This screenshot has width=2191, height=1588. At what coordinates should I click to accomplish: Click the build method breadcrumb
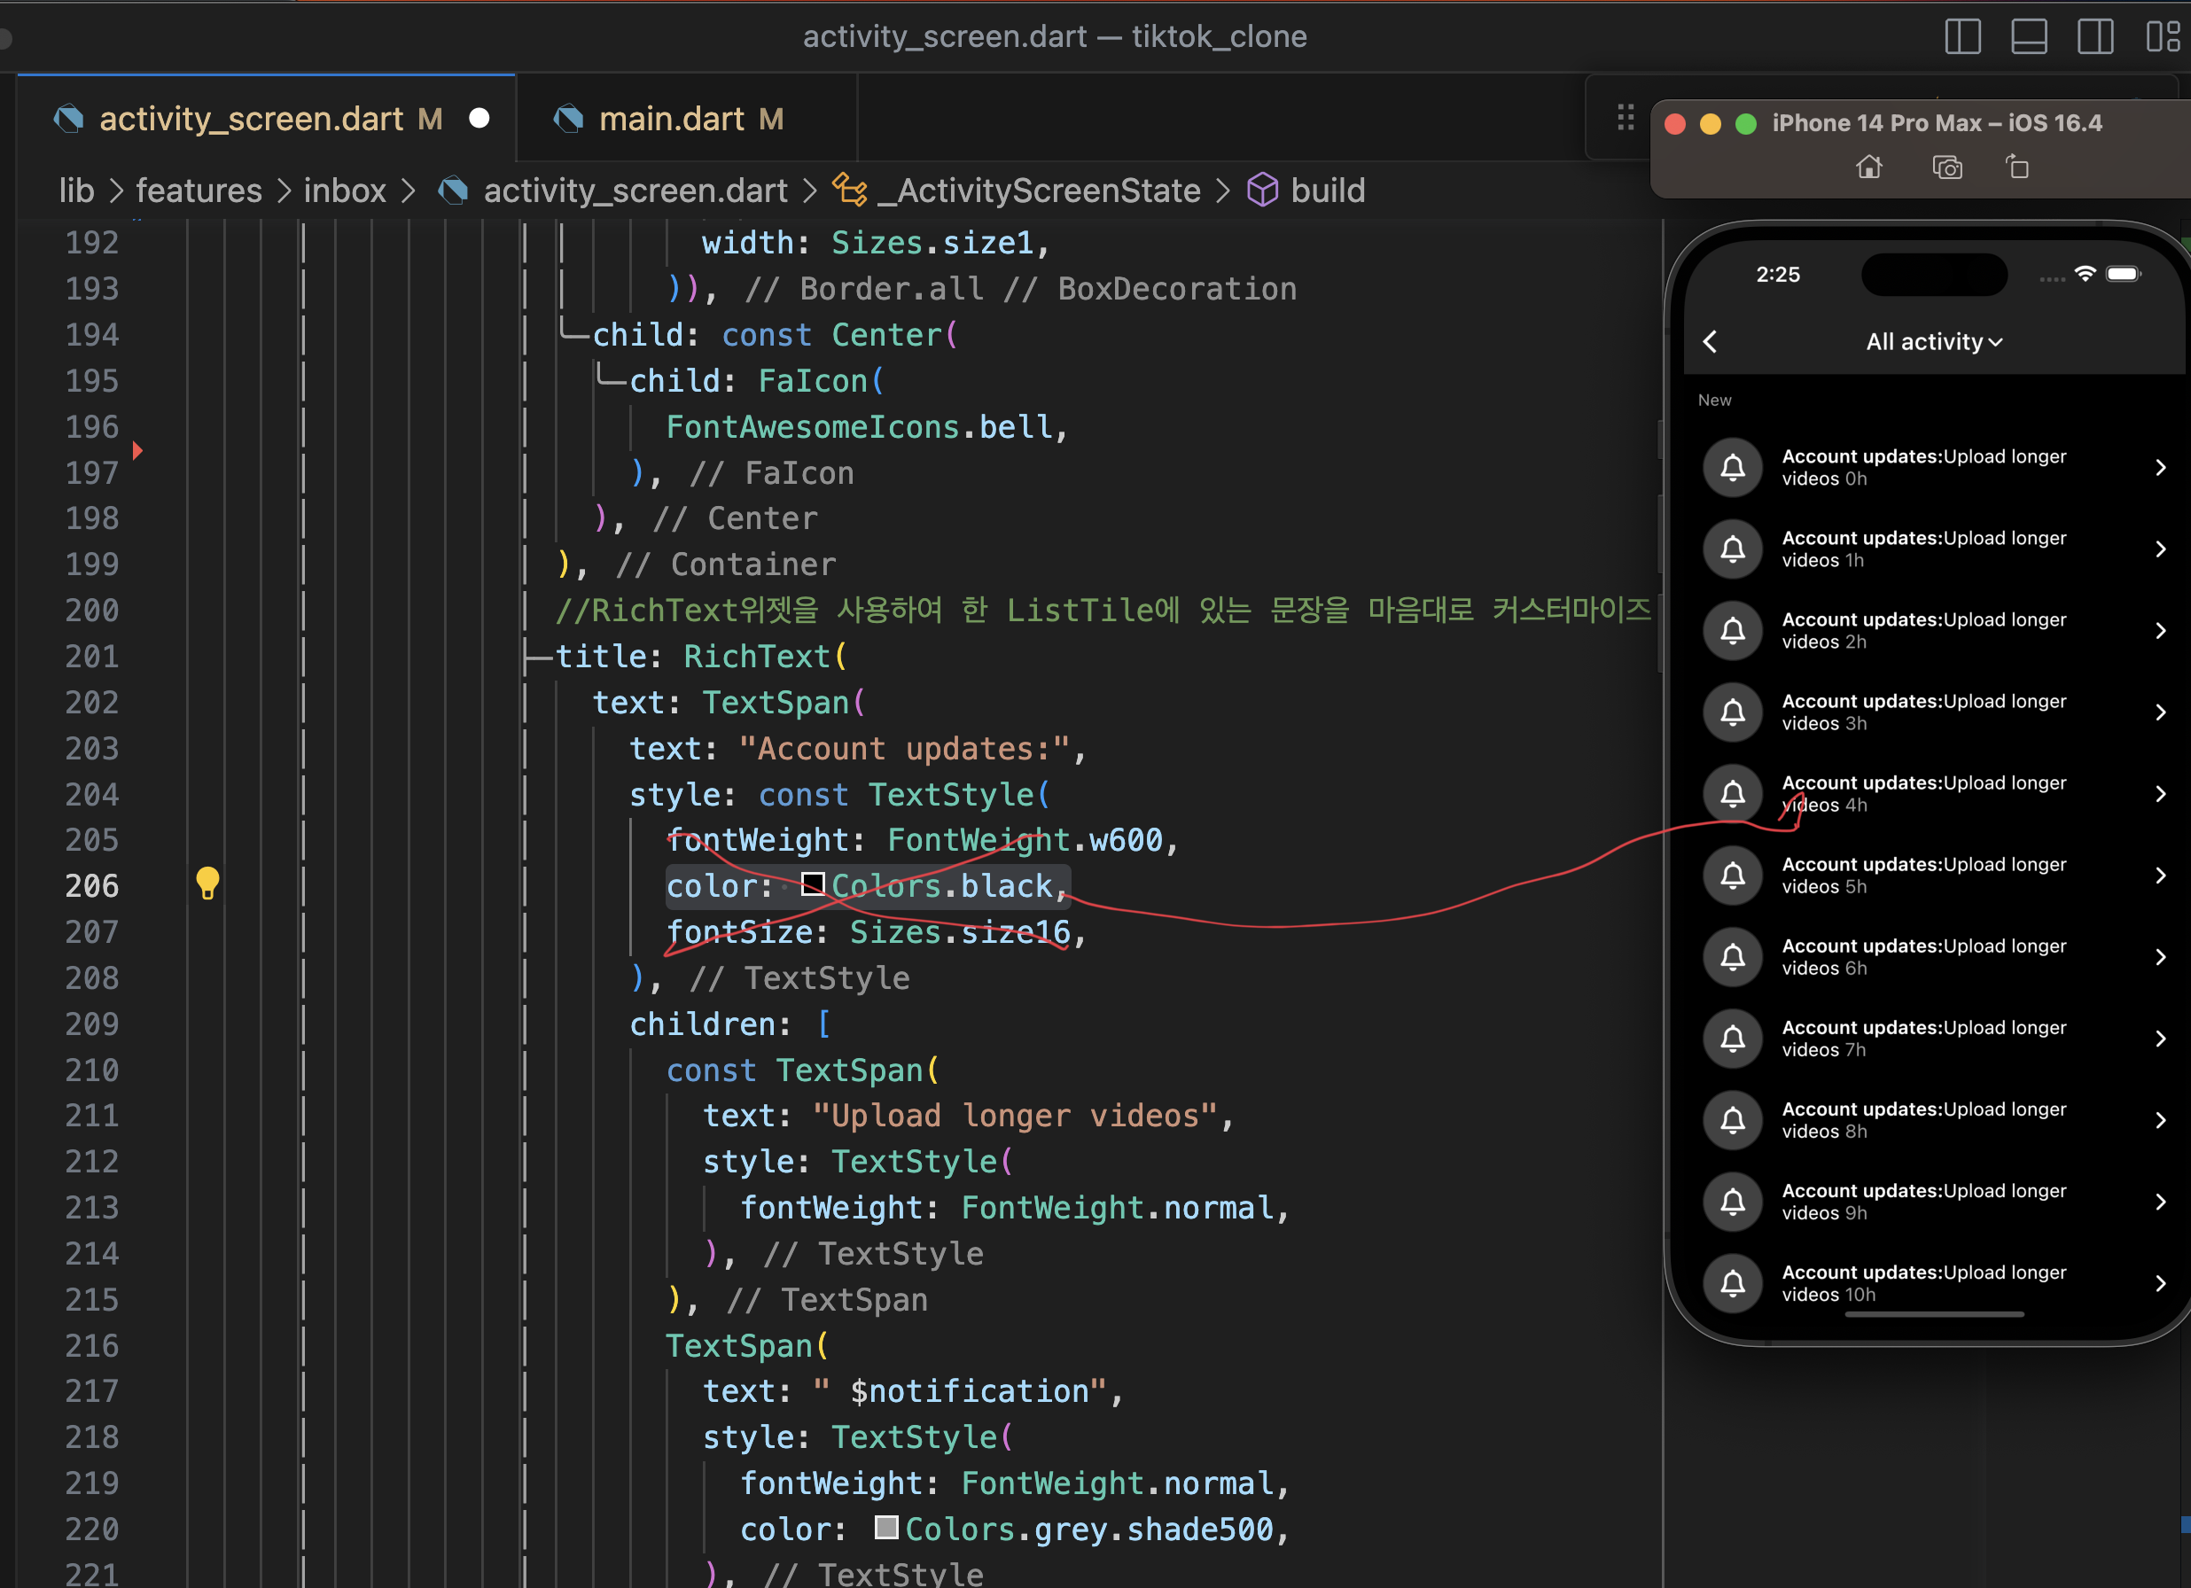(1326, 191)
